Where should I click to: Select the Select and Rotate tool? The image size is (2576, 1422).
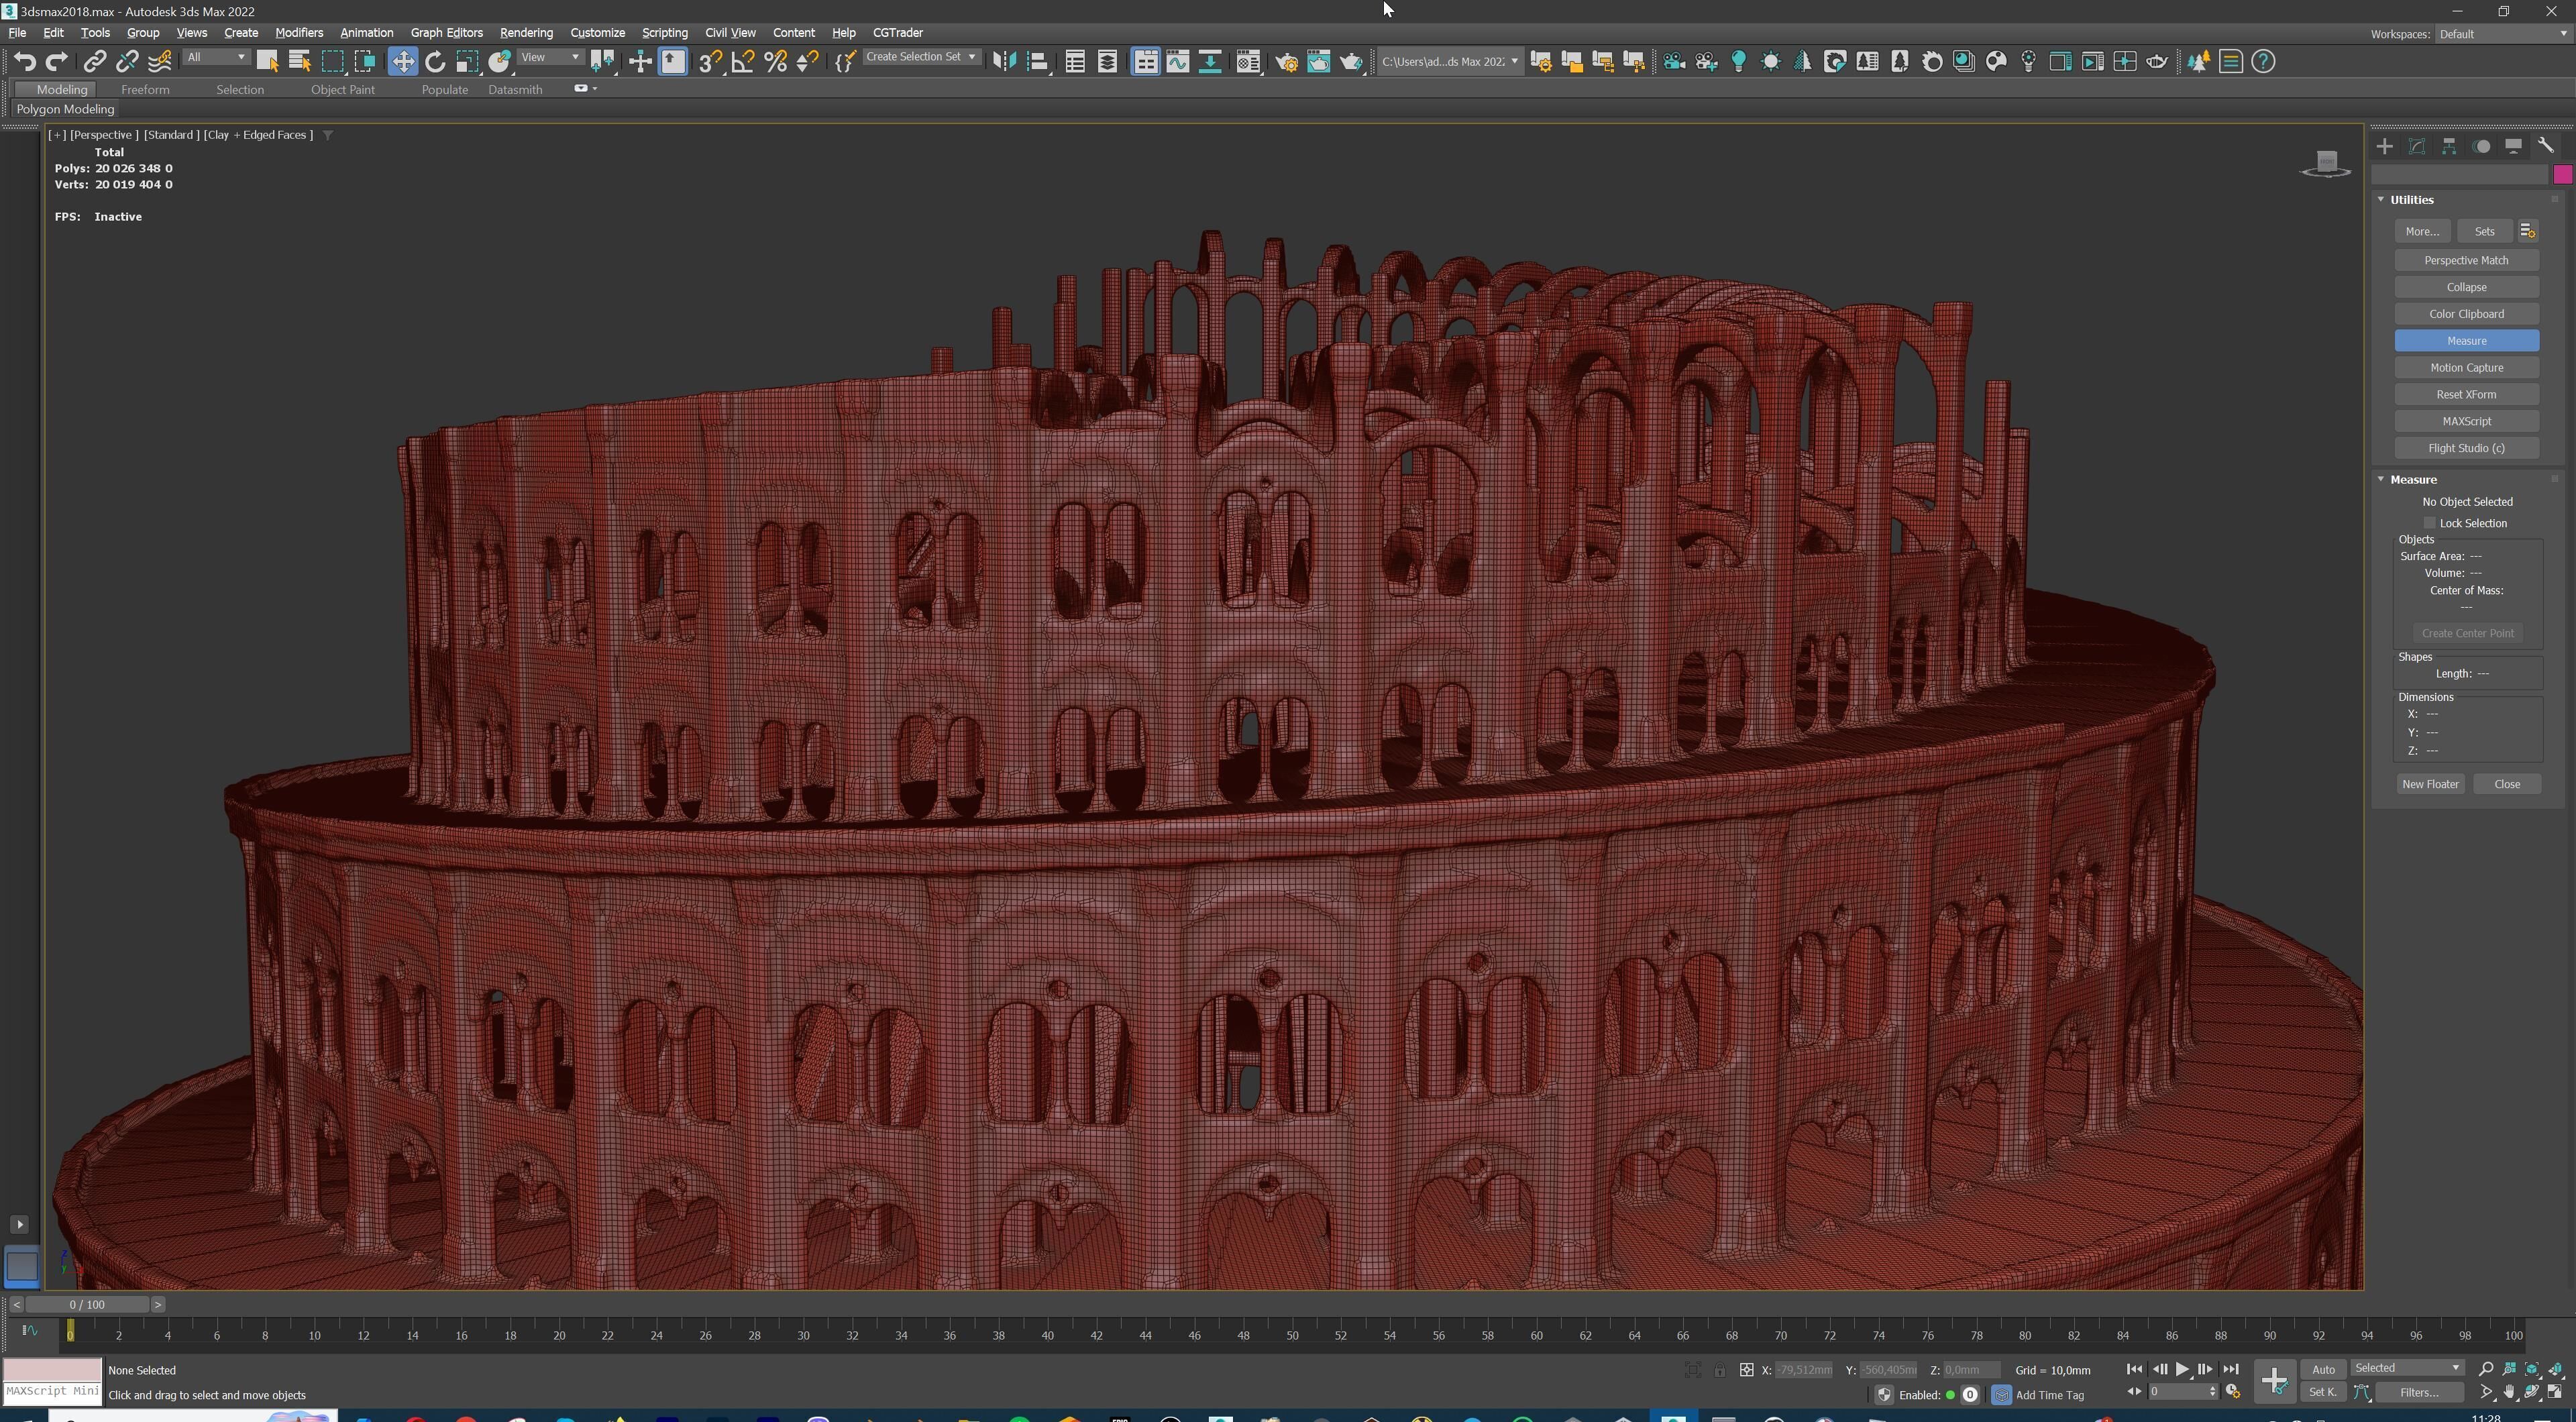[435, 62]
